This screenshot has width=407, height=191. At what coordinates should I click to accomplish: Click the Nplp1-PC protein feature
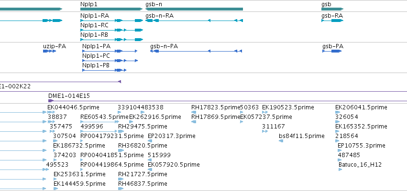pyautogui.click(x=110, y=61)
